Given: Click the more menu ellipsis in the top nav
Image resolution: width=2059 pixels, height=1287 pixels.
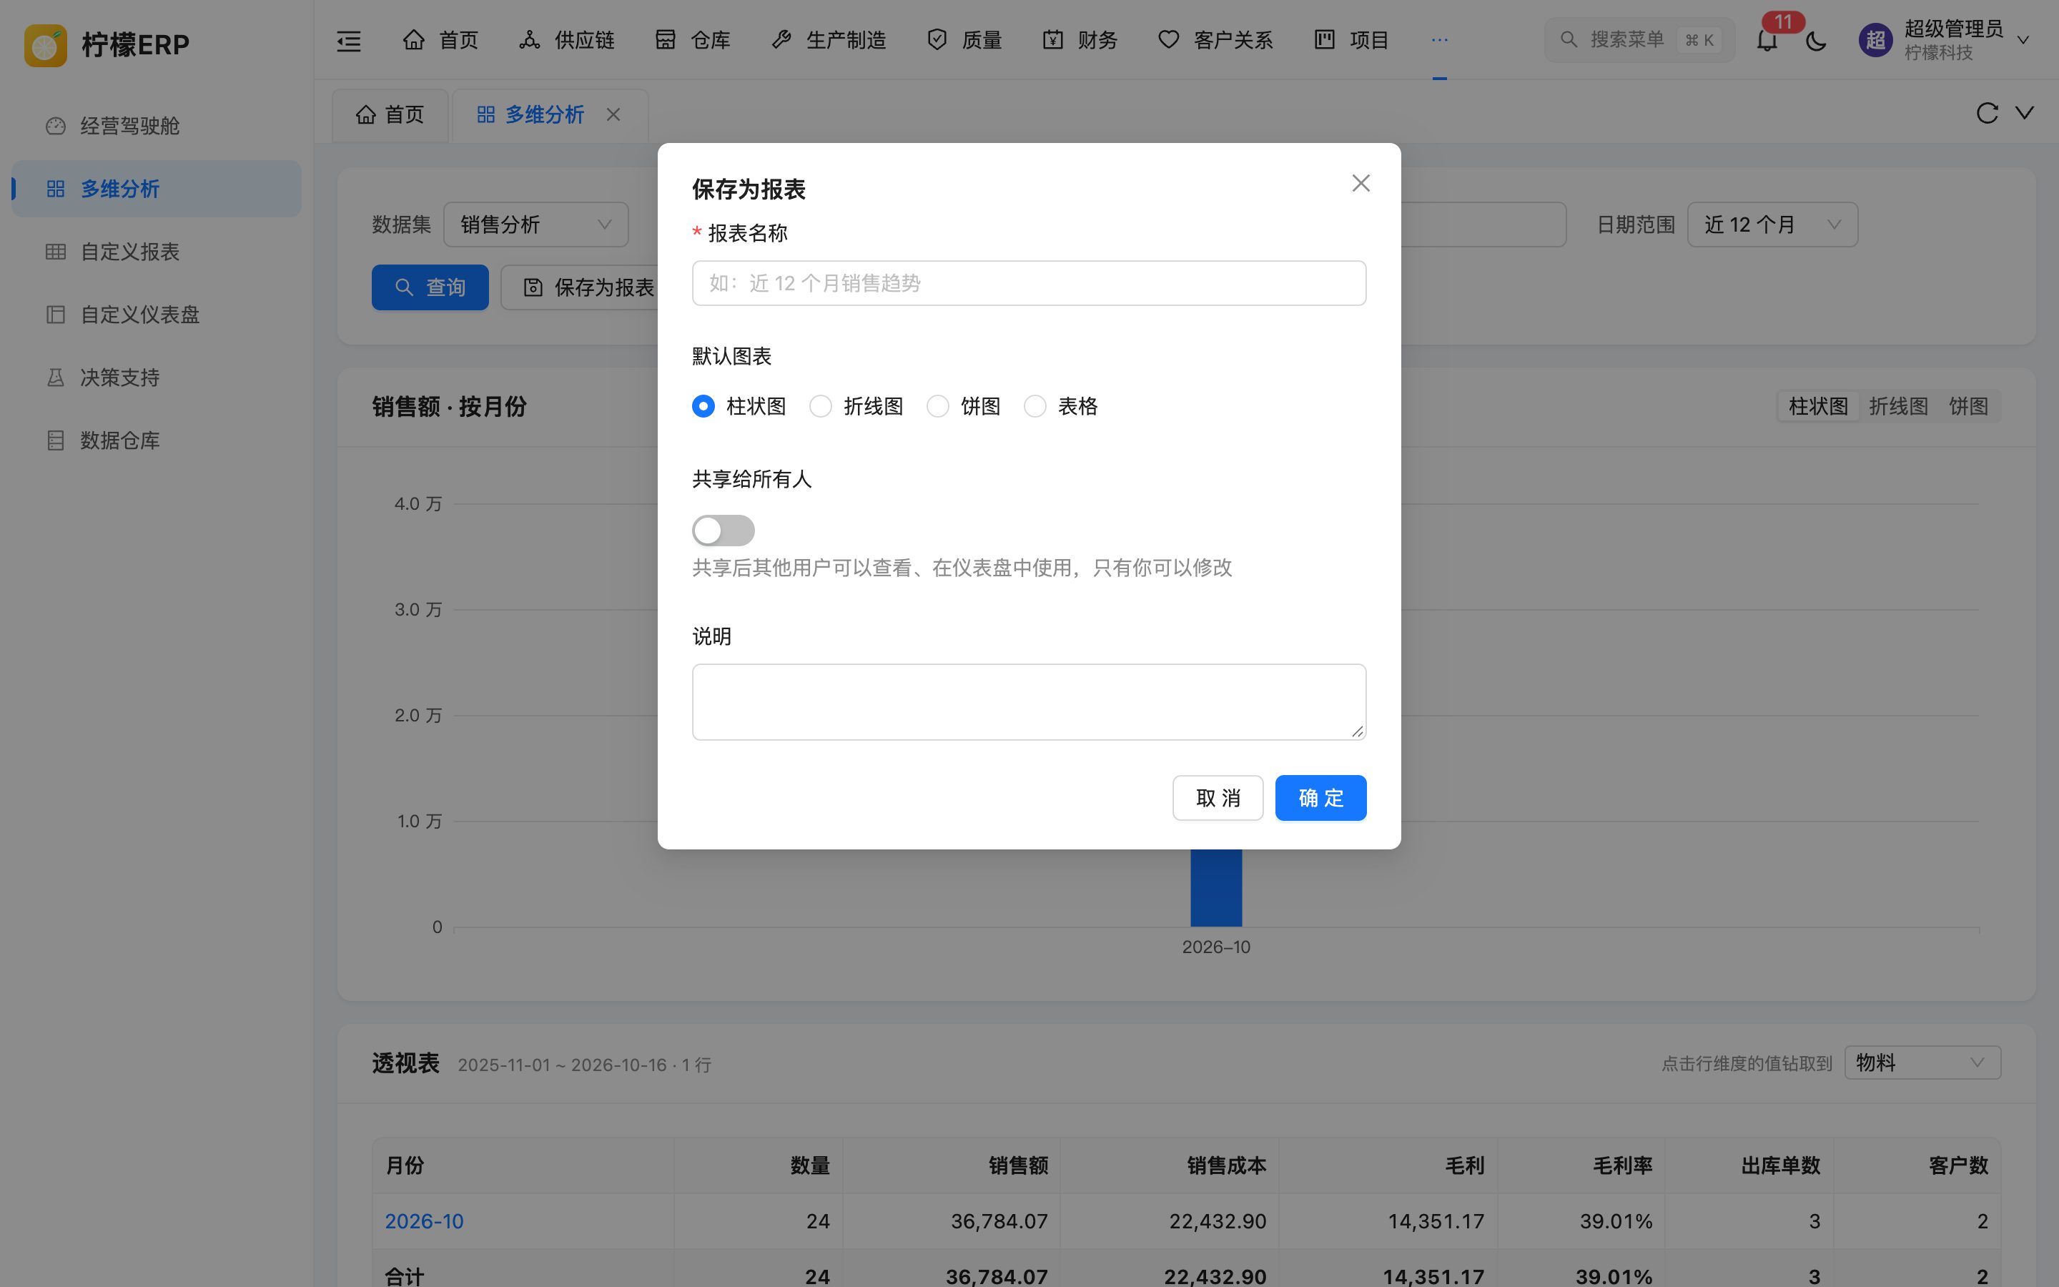Looking at the screenshot, I should [1438, 40].
